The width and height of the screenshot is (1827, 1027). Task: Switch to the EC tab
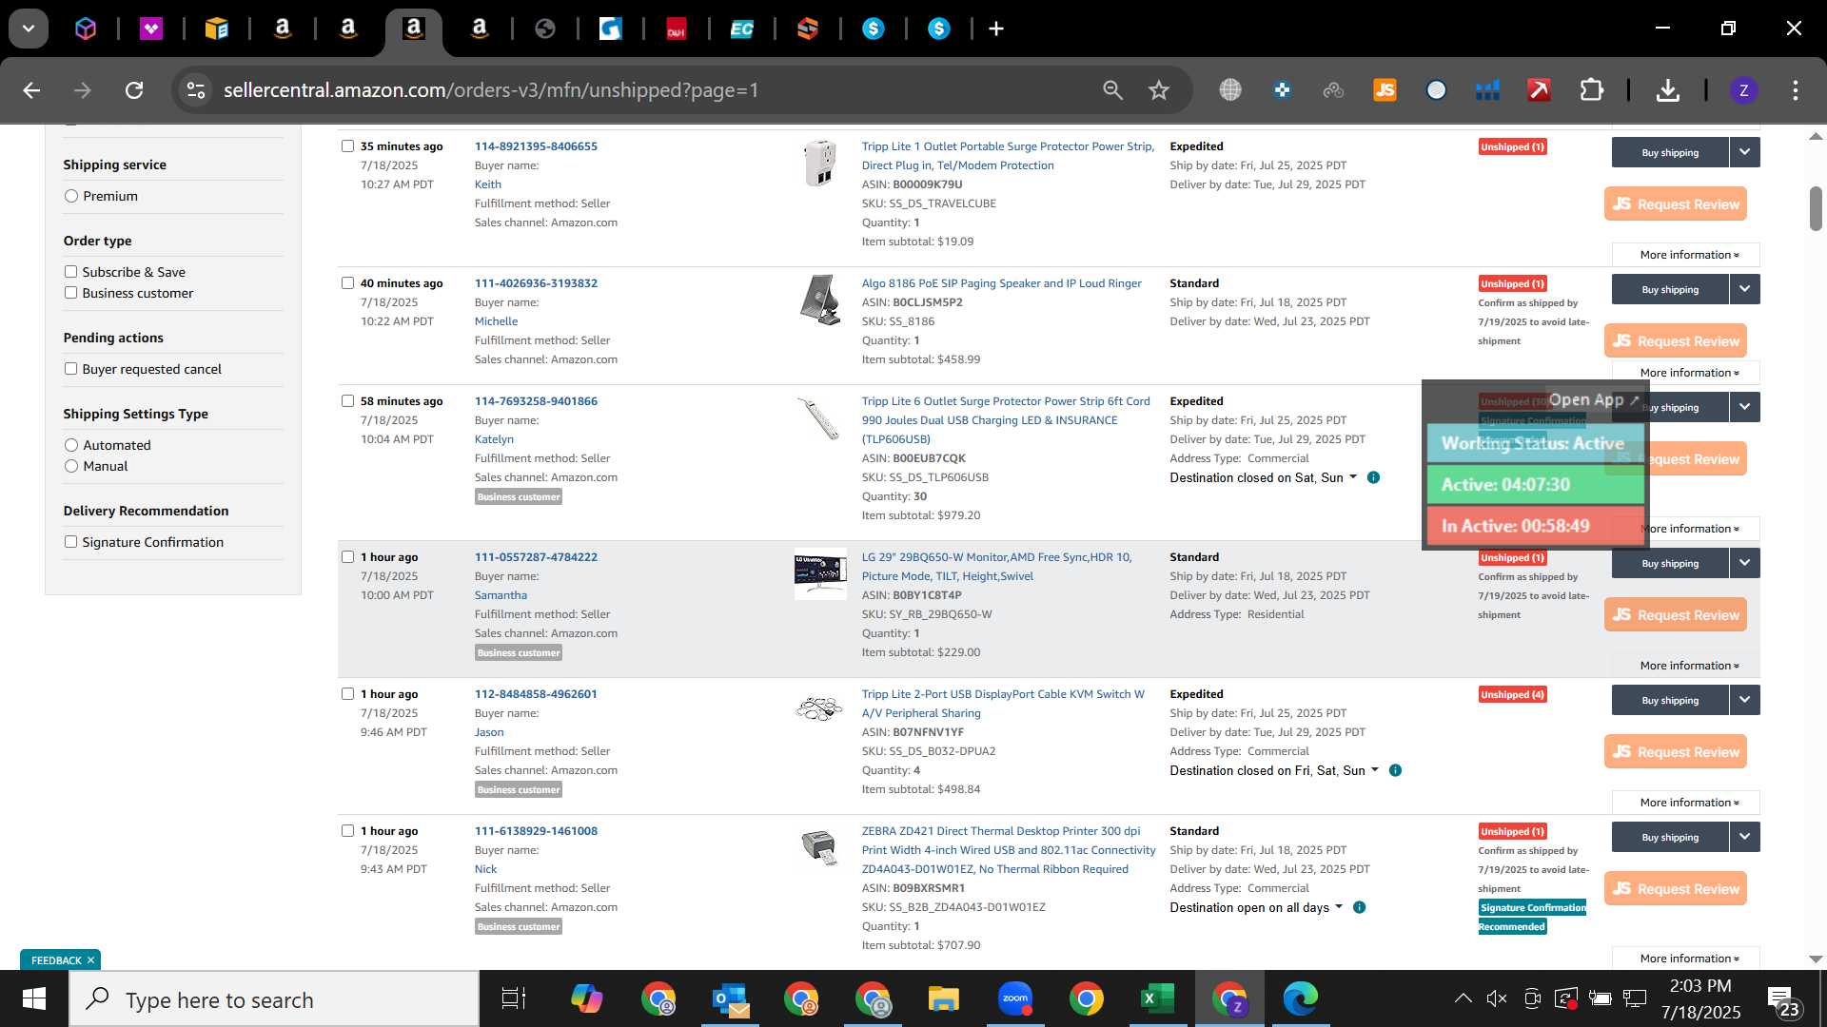tap(741, 29)
